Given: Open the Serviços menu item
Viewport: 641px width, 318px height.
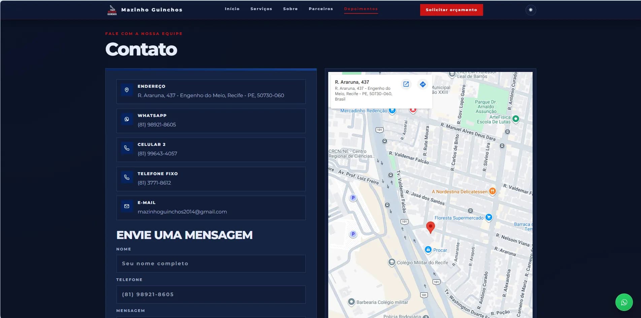Looking at the screenshot, I should (261, 9).
